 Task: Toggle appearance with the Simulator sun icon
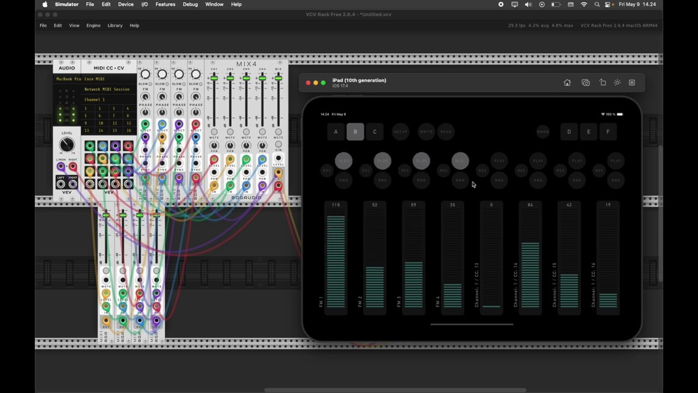pos(617,82)
